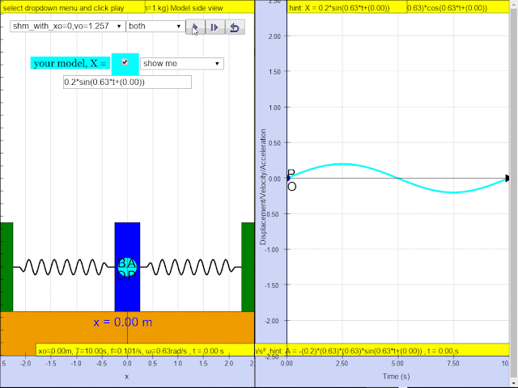The width and height of the screenshot is (518, 388).
Task: Click the 'select dropdown menu and click play' bar
Action: point(72,8)
